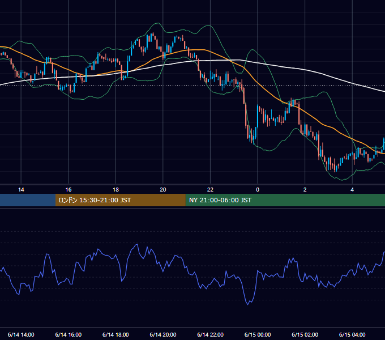Click the time axis label 18
Image resolution: width=385 pixels, height=340 pixels.
115,190
